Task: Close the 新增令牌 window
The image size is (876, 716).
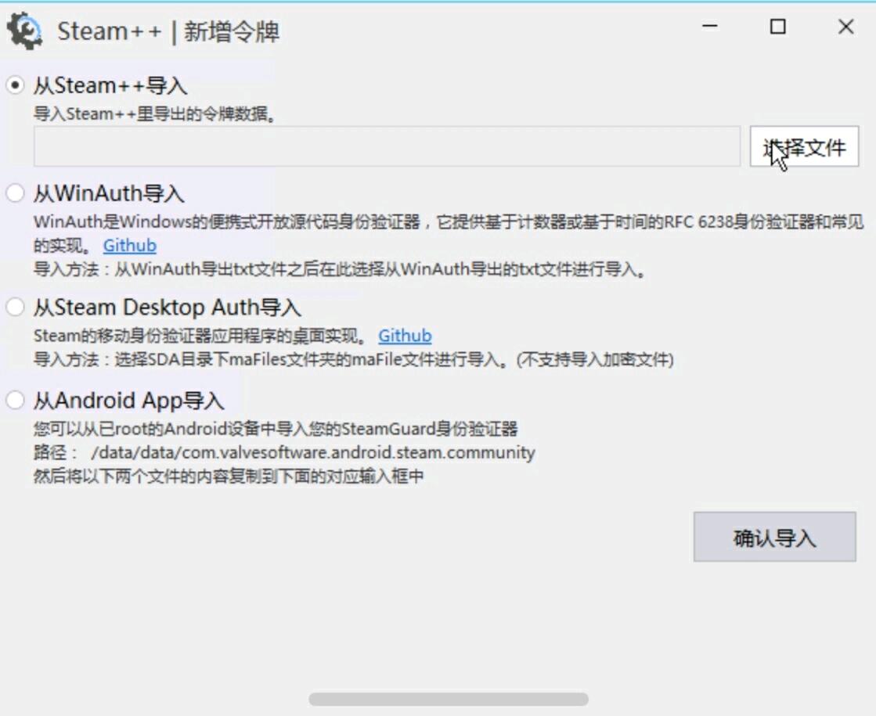Action: tap(845, 27)
